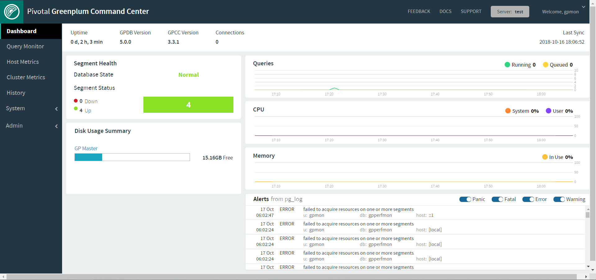Click the yellow Queued legend dot
Image resolution: width=596 pixels, height=280 pixels.
coord(546,64)
